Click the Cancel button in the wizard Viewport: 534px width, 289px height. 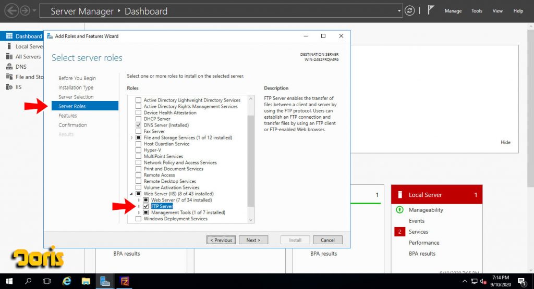click(x=327, y=240)
